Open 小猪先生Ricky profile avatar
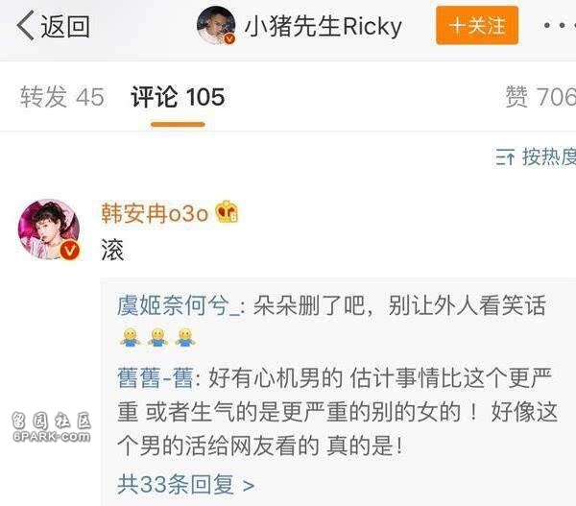576x506 pixels. [x=216, y=25]
